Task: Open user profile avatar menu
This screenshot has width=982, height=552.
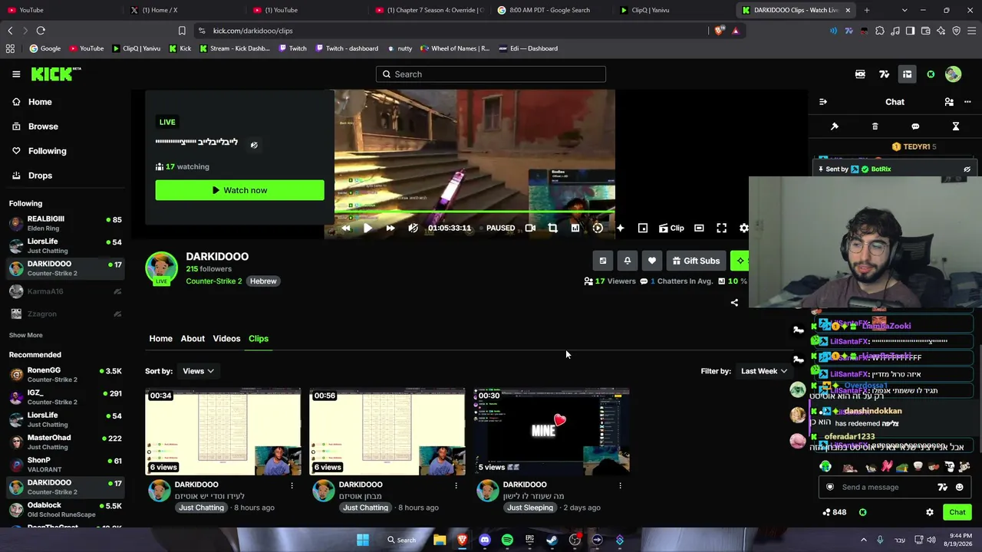Action: [953, 74]
